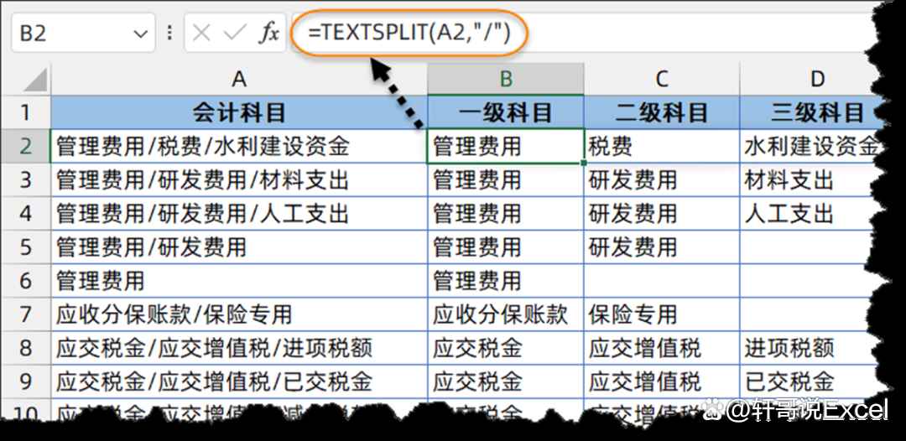Screen dimensions: 906x441
Task: Click cell C3 containing 研发费用
Action: click(x=662, y=180)
